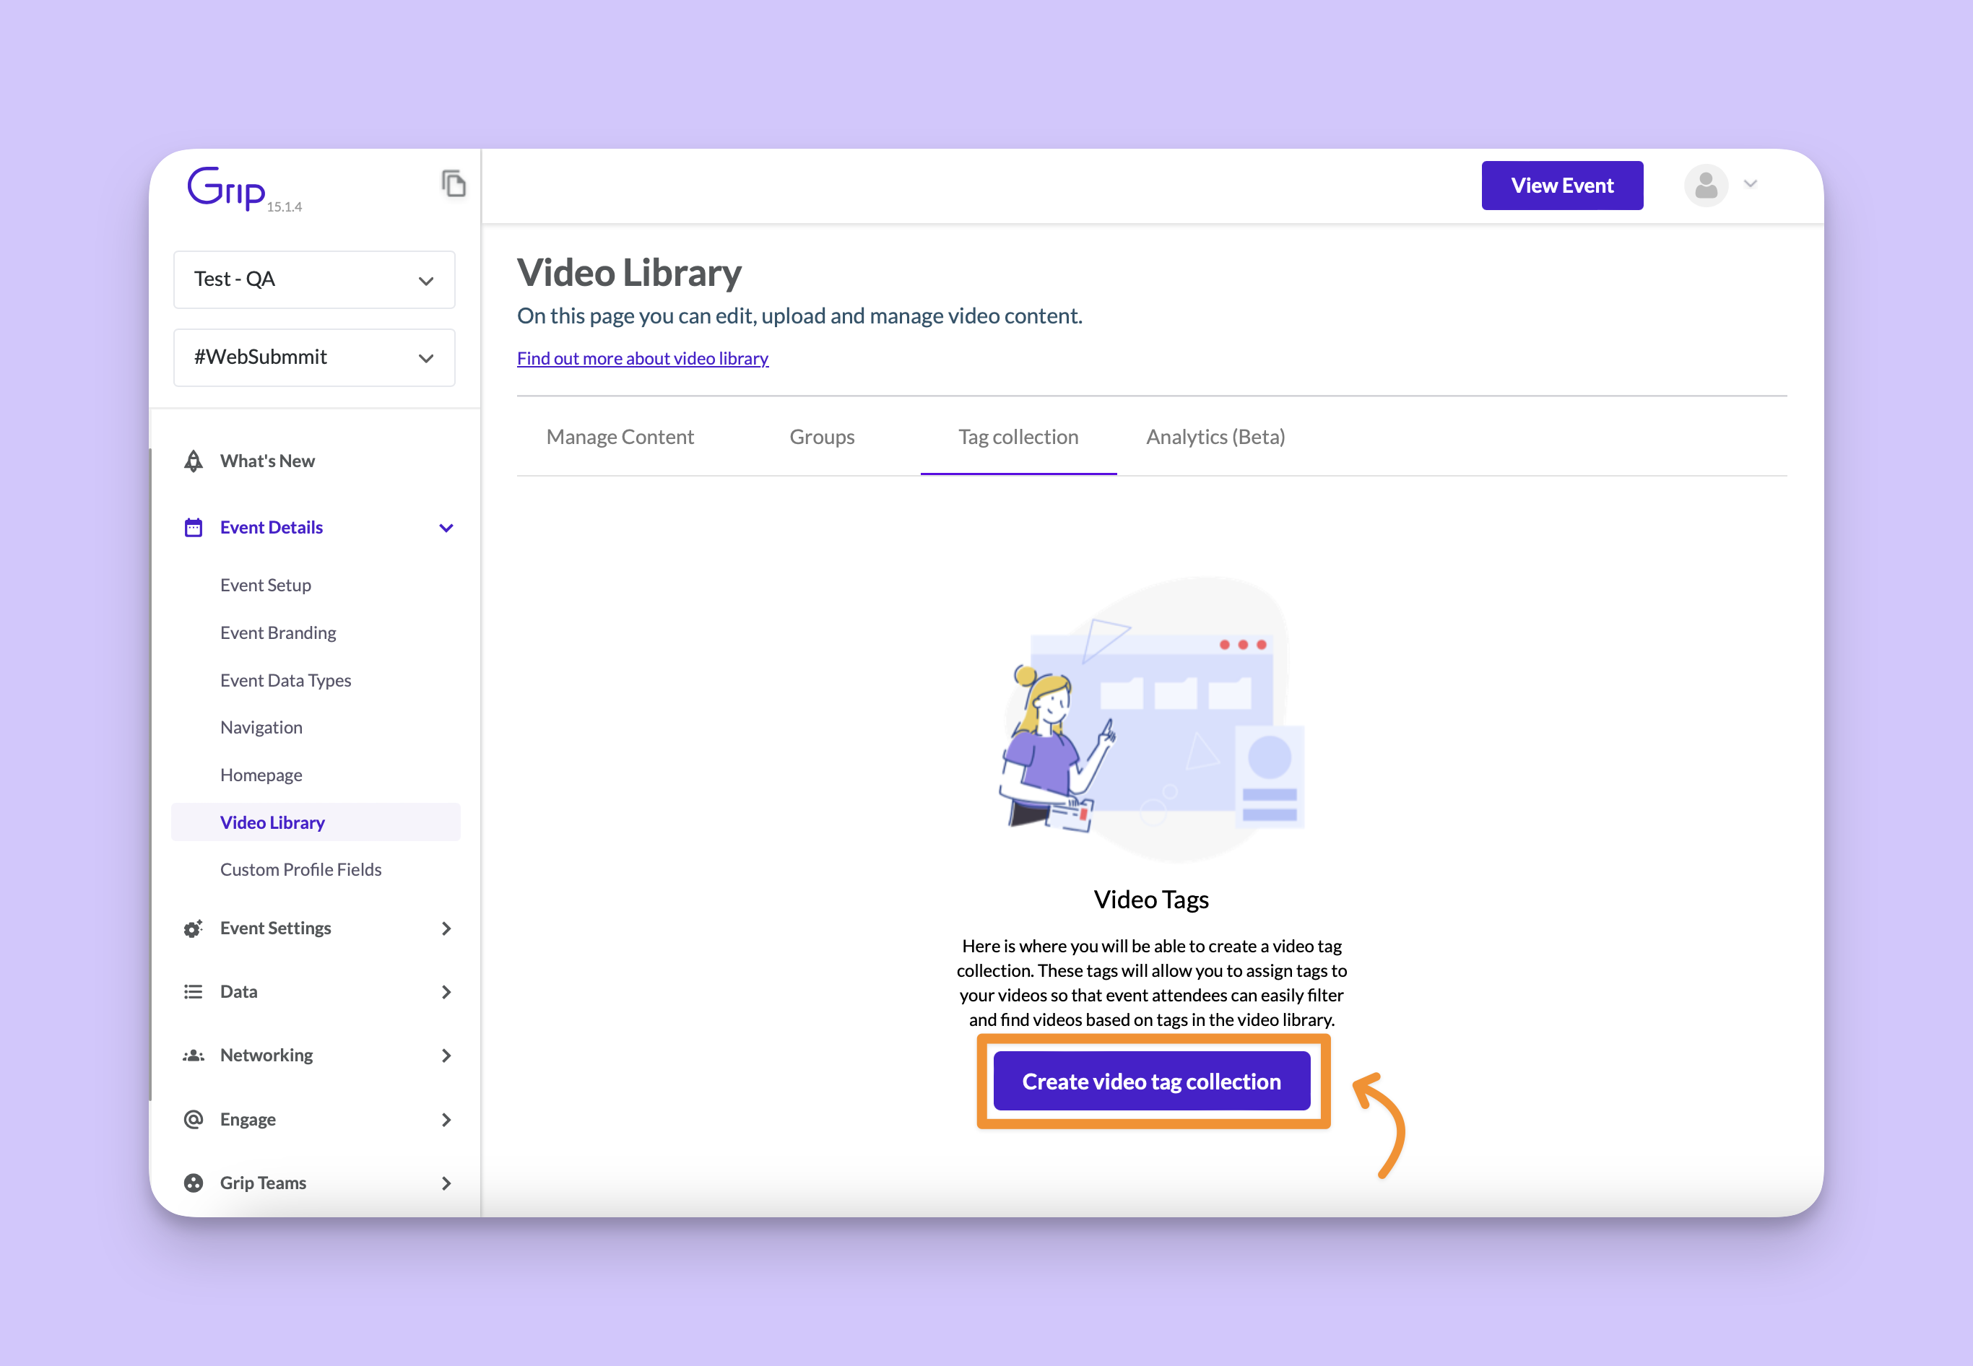The image size is (1973, 1366).
Task: Click the Video Tags heading text
Action: point(1151,900)
